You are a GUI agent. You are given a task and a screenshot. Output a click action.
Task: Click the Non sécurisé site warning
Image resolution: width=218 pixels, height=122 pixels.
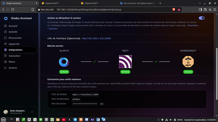[x=45, y=9]
